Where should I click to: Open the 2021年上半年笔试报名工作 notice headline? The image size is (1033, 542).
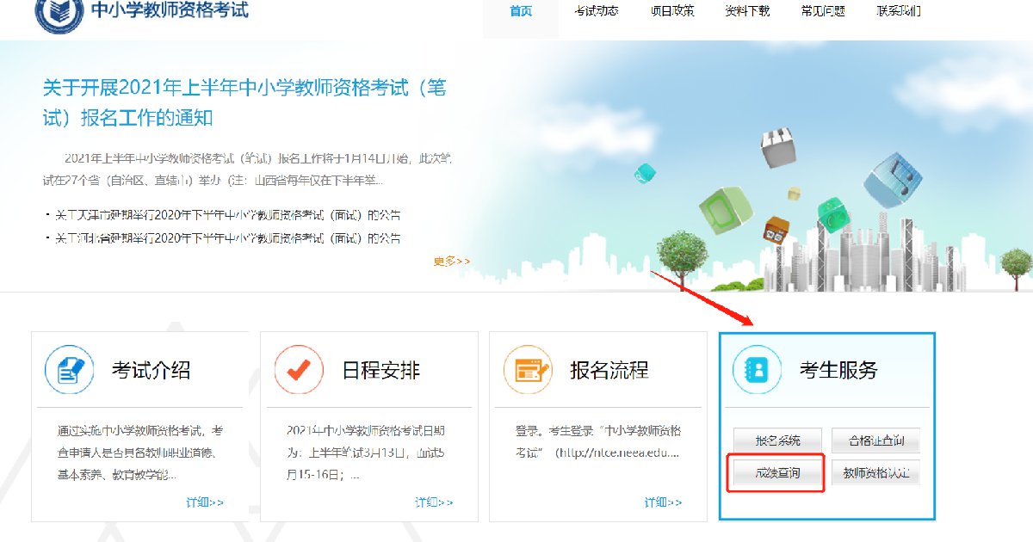coord(244,102)
